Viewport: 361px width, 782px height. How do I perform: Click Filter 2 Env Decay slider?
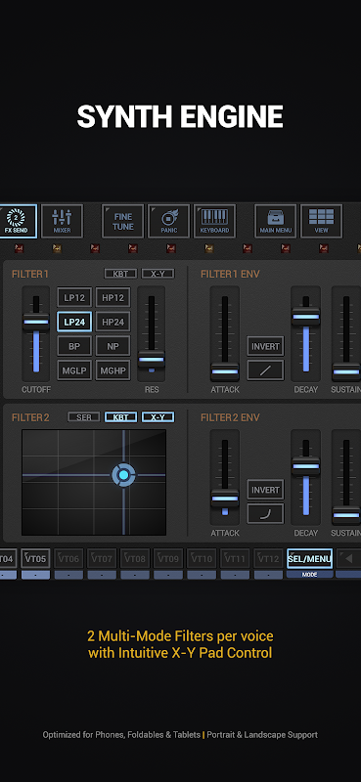click(x=305, y=477)
